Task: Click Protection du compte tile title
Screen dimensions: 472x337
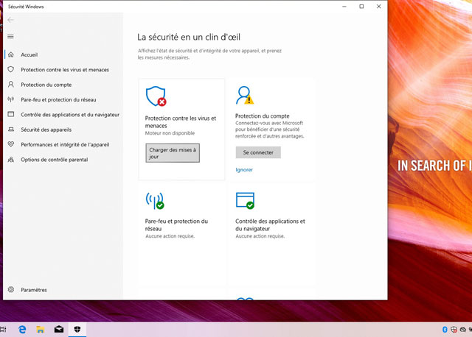Action: (x=263, y=116)
